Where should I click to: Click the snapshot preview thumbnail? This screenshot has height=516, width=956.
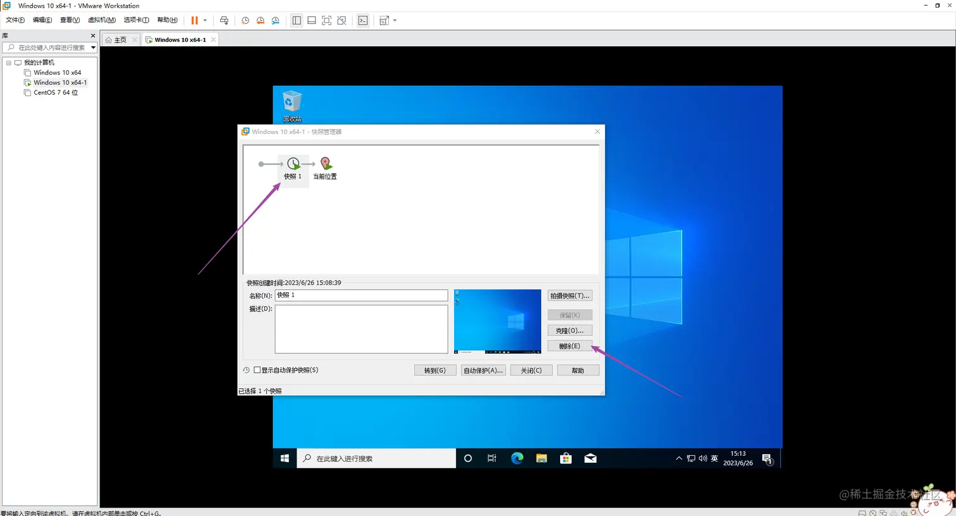point(498,321)
